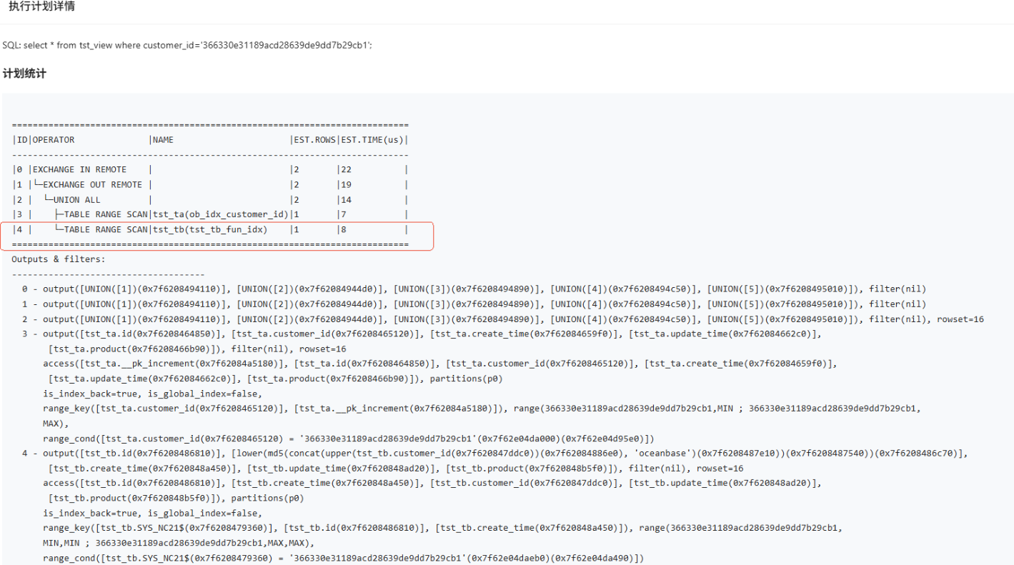
Task: Click the 执行计划详情 page title
Action: click(41, 6)
